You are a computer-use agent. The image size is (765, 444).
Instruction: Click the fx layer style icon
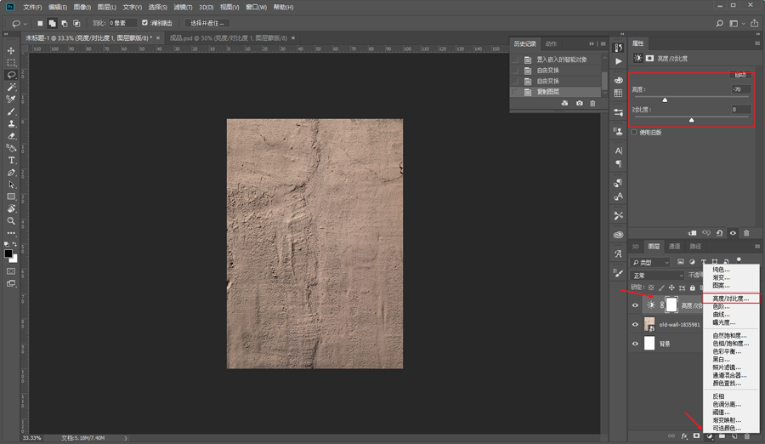(683, 436)
